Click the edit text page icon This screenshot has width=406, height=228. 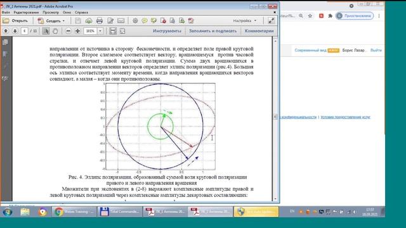point(110,21)
